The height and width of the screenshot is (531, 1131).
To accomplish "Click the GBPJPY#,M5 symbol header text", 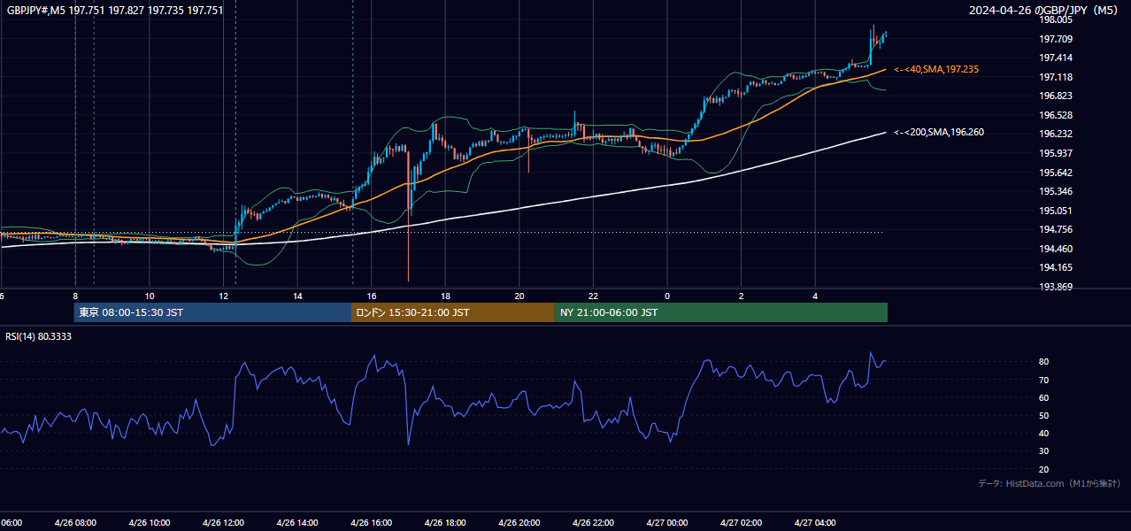I will click(115, 10).
